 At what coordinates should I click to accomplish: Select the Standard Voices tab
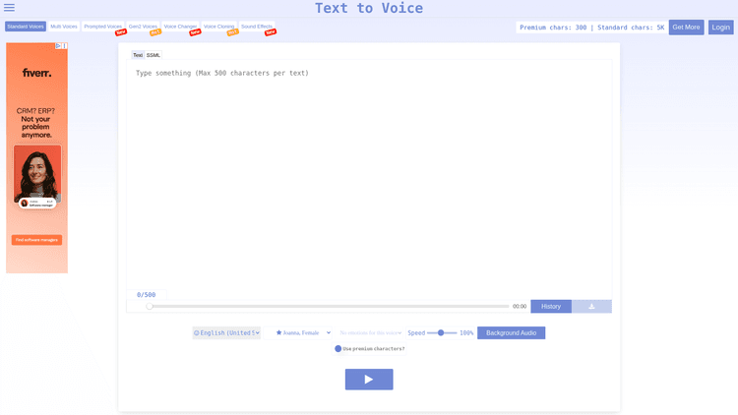[x=26, y=27]
